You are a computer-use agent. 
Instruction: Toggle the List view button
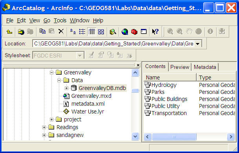[x=82, y=32]
